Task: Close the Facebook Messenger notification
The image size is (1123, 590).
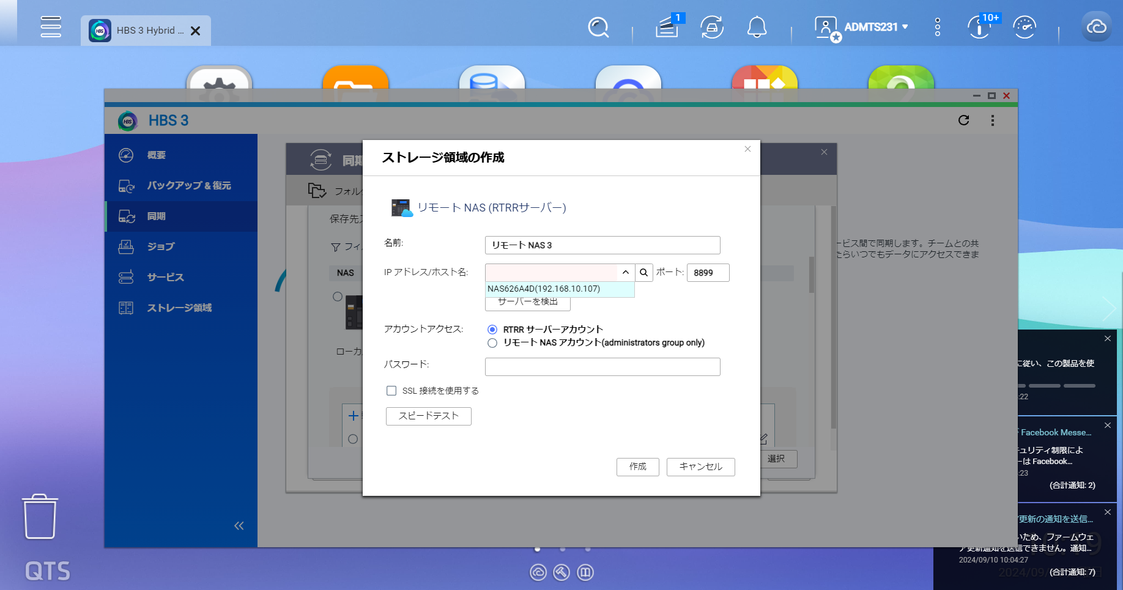Action: coord(1108,425)
